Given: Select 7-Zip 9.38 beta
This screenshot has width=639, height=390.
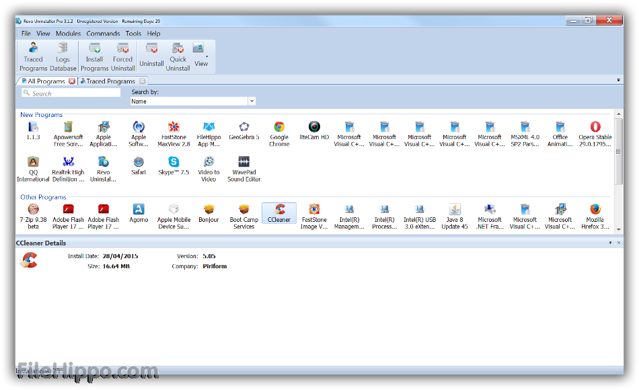Looking at the screenshot, I should click(33, 216).
